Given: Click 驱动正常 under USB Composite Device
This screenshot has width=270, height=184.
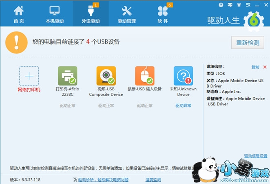Looking at the screenshot, I should [x=106, y=105].
